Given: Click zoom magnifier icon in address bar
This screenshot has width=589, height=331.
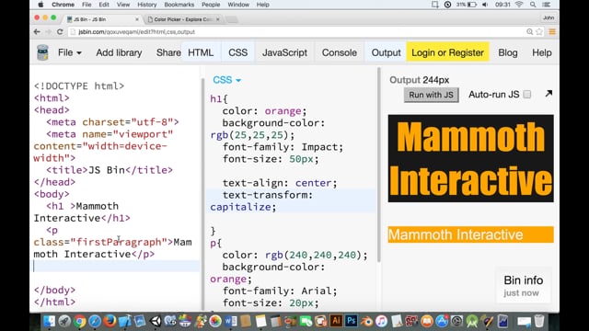Looking at the screenshot, I should point(530,32).
